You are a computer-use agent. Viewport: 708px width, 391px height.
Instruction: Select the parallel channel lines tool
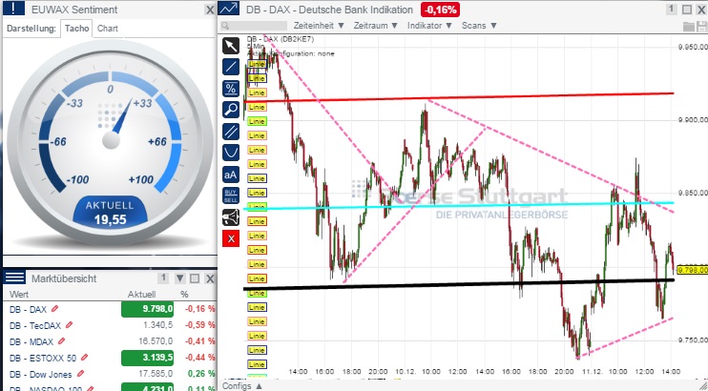coord(231,132)
